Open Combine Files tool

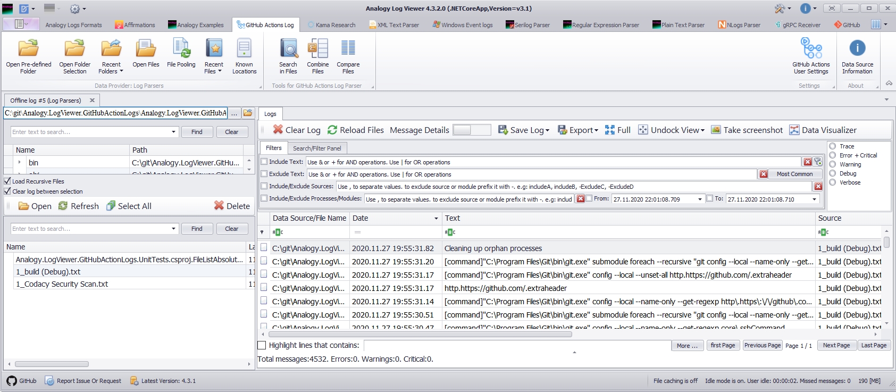pyautogui.click(x=317, y=56)
